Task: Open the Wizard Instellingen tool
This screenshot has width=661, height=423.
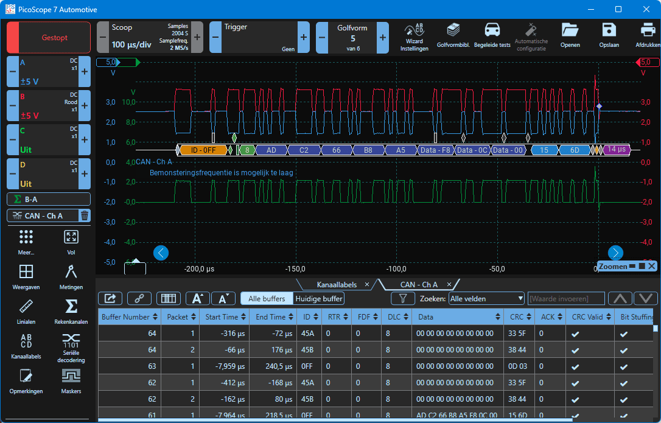Action: click(x=414, y=37)
